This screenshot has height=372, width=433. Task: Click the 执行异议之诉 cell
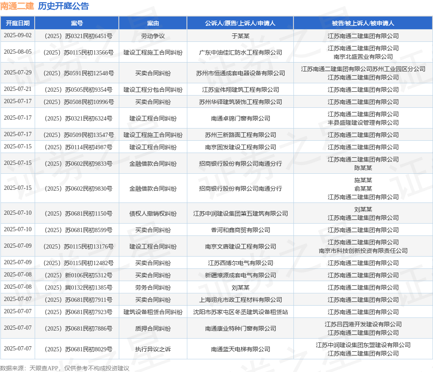click(153, 349)
